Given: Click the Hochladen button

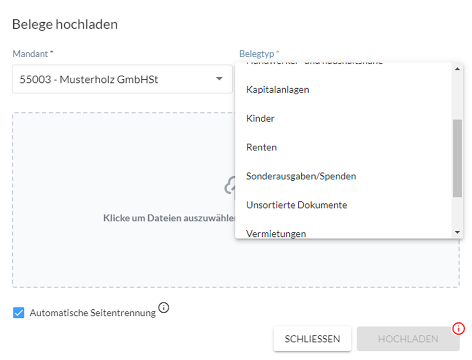Looking at the screenshot, I should click(408, 339).
